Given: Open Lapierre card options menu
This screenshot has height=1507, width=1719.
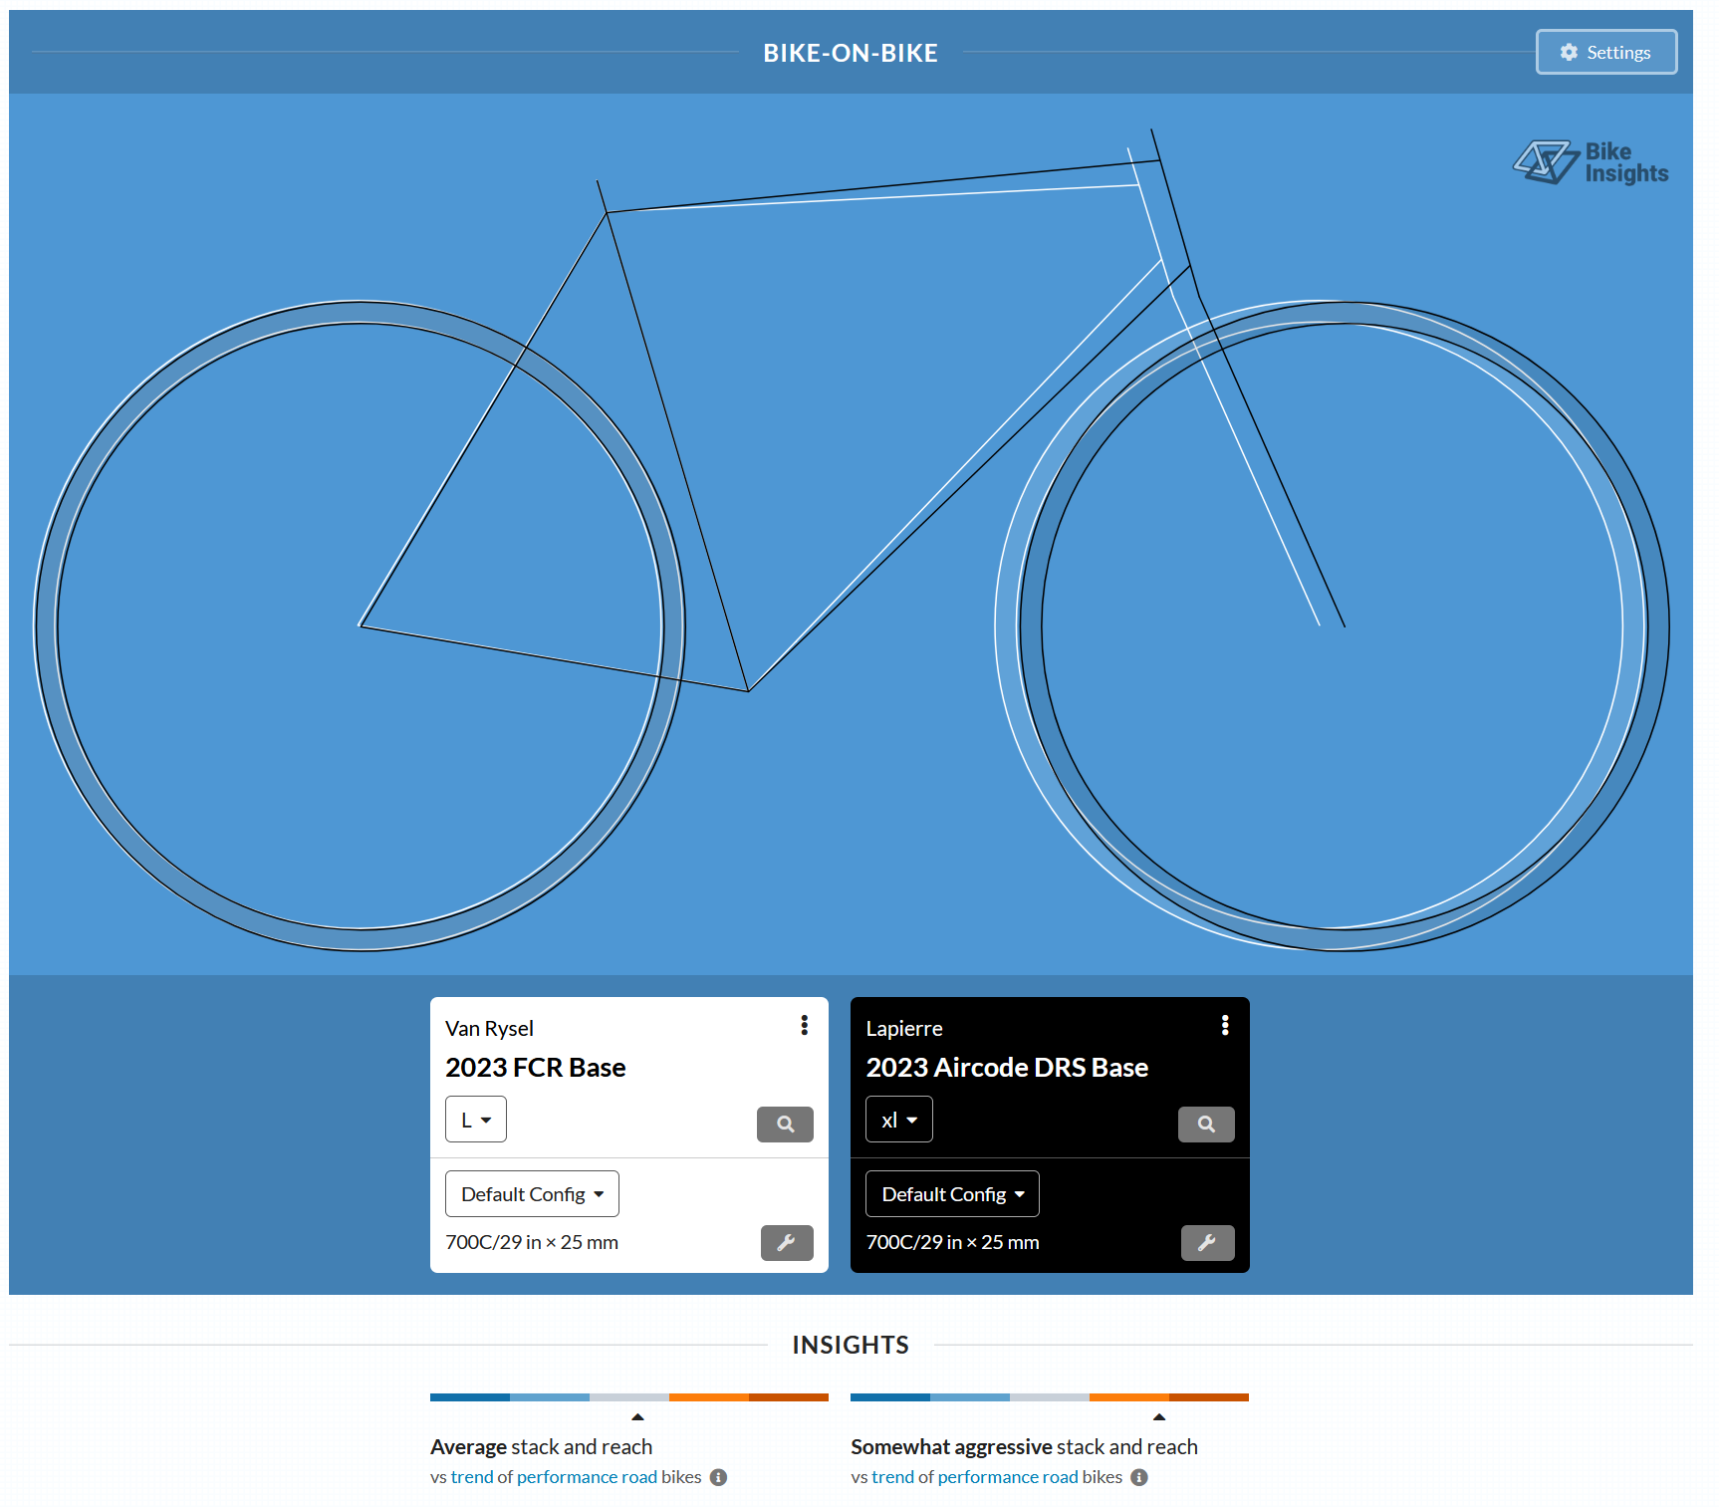Looking at the screenshot, I should pyautogui.click(x=1224, y=1025).
